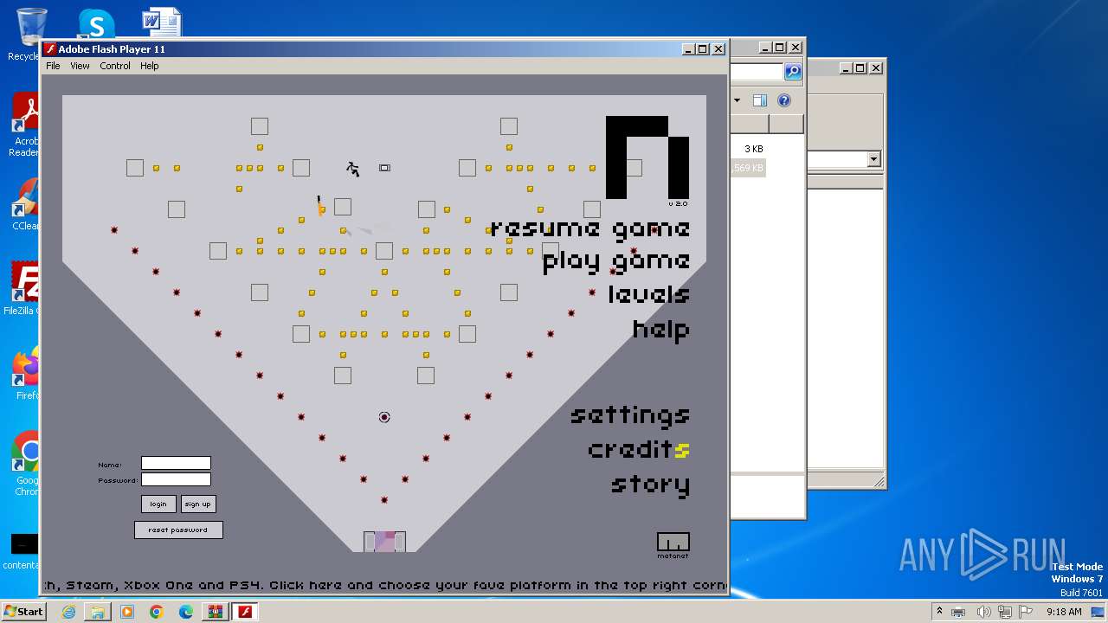Open Windows Explorer from taskbar
Image resolution: width=1108 pixels, height=623 pixels.
98,612
